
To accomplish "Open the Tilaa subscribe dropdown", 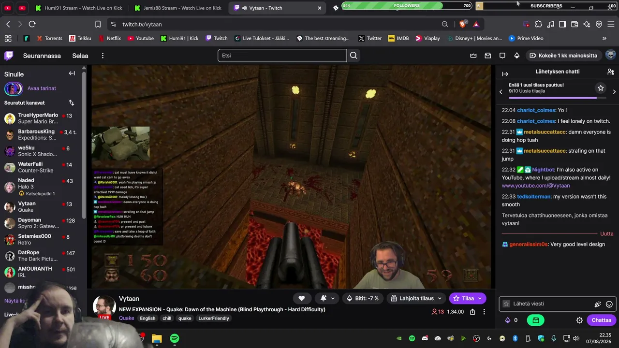I will (x=468, y=298).
